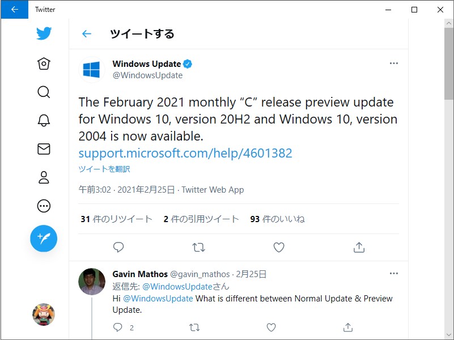Viewport: 454px width, 340px height.
Task: Select the Search tool
Action: coord(44,92)
